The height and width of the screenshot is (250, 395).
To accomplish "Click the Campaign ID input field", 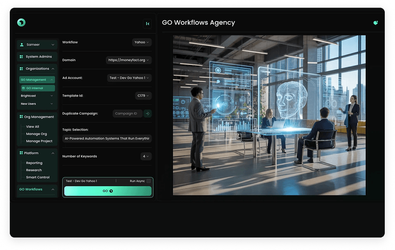I will coord(127,113).
